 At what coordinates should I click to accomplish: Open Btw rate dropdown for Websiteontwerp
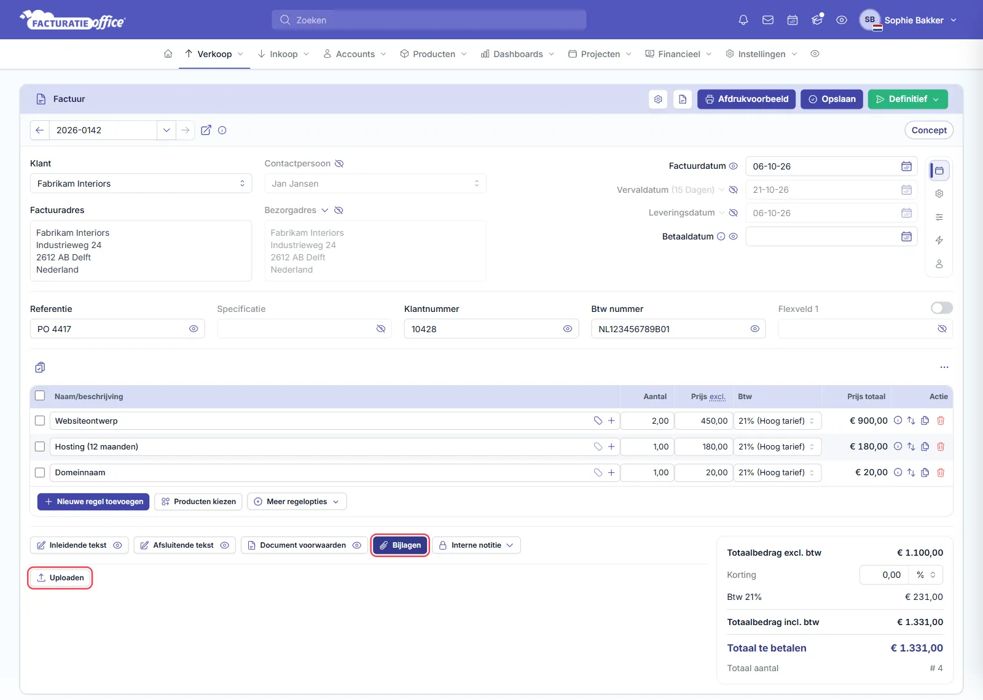777,421
